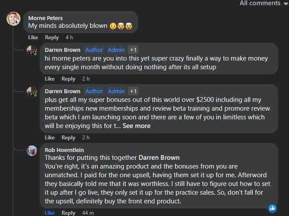Click Darren Brown's avatar on second reply
The image size is (289, 216).
point(31,91)
